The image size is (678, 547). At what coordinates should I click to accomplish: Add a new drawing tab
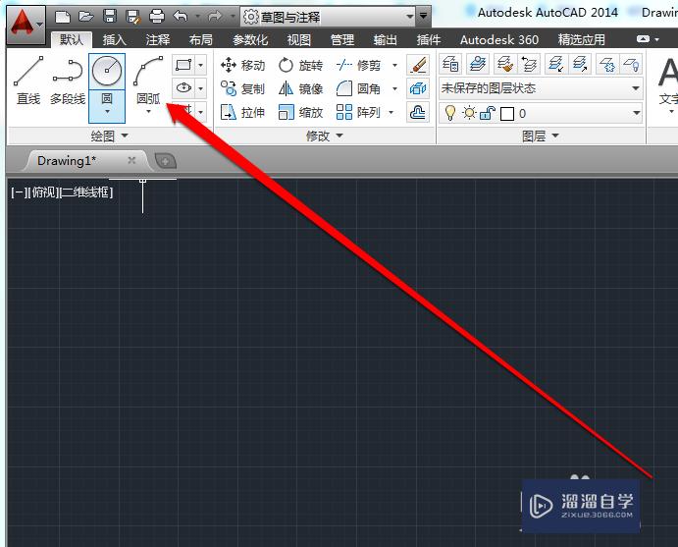[x=165, y=161]
